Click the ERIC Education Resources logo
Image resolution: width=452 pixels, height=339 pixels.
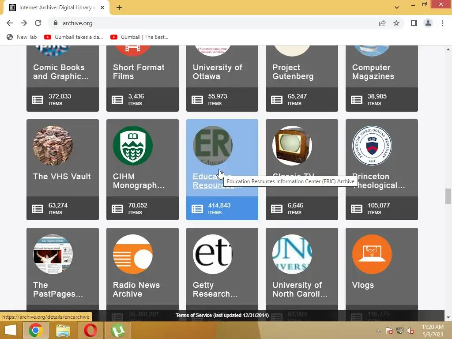coord(212,146)
